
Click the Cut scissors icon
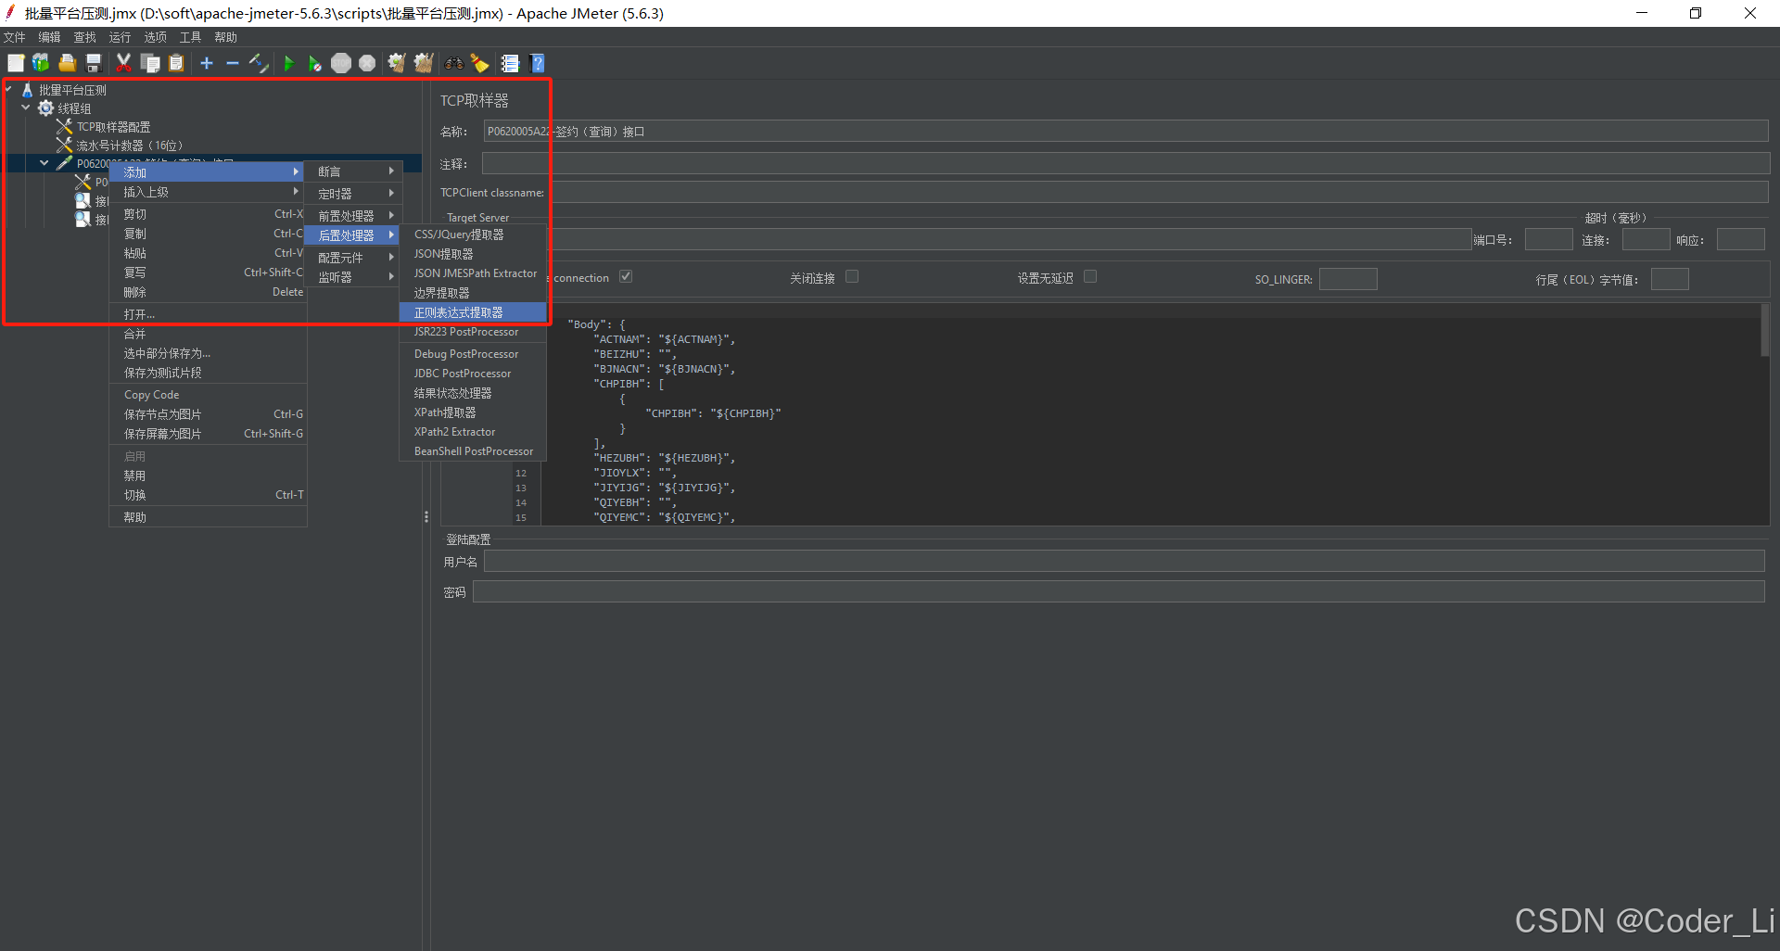pos(123,63)
